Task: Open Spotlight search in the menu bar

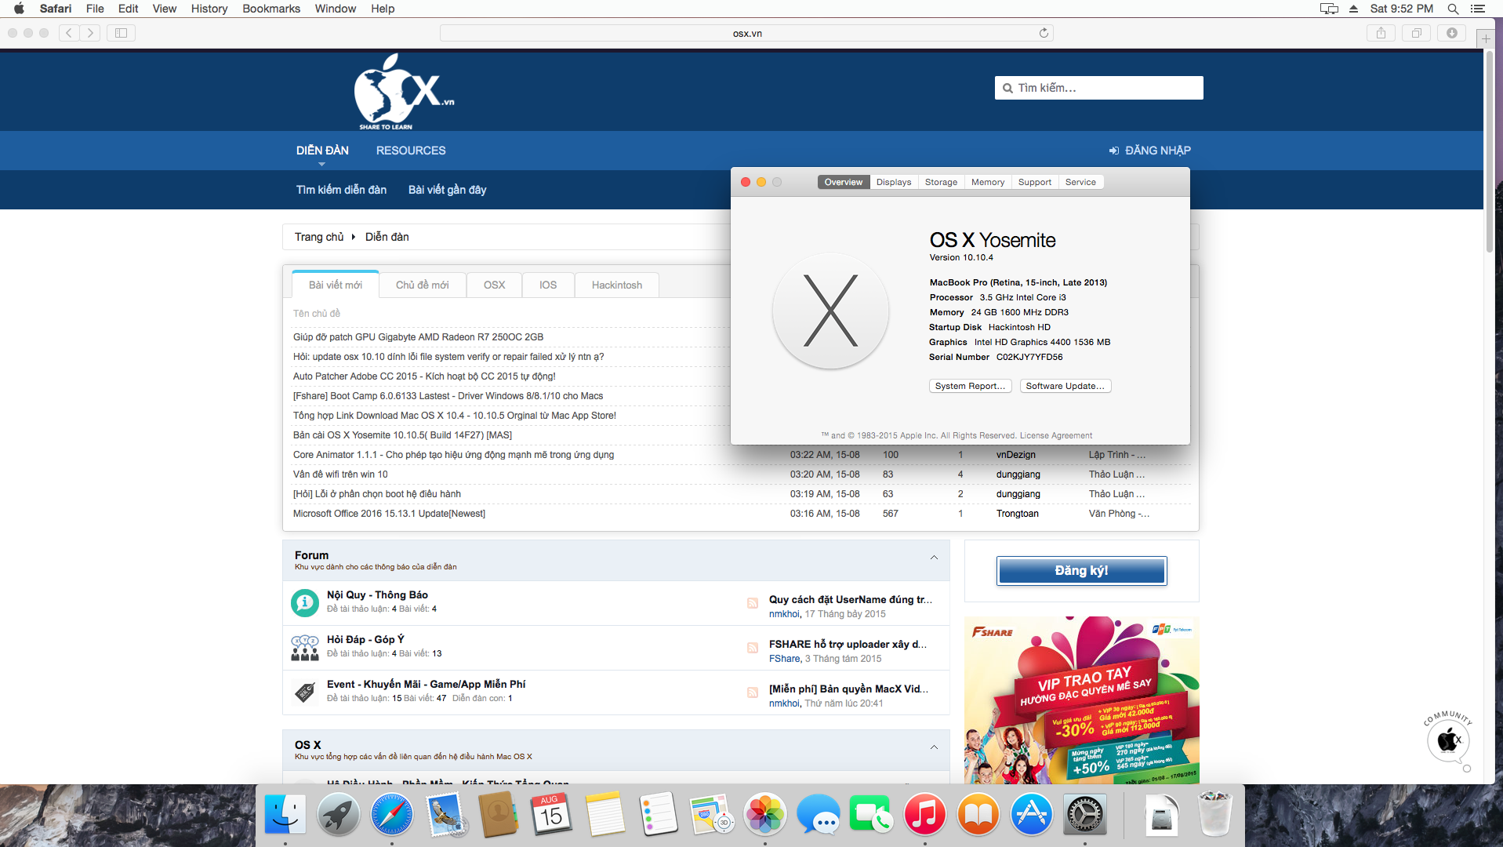Action: click(x=1453, y=9)
